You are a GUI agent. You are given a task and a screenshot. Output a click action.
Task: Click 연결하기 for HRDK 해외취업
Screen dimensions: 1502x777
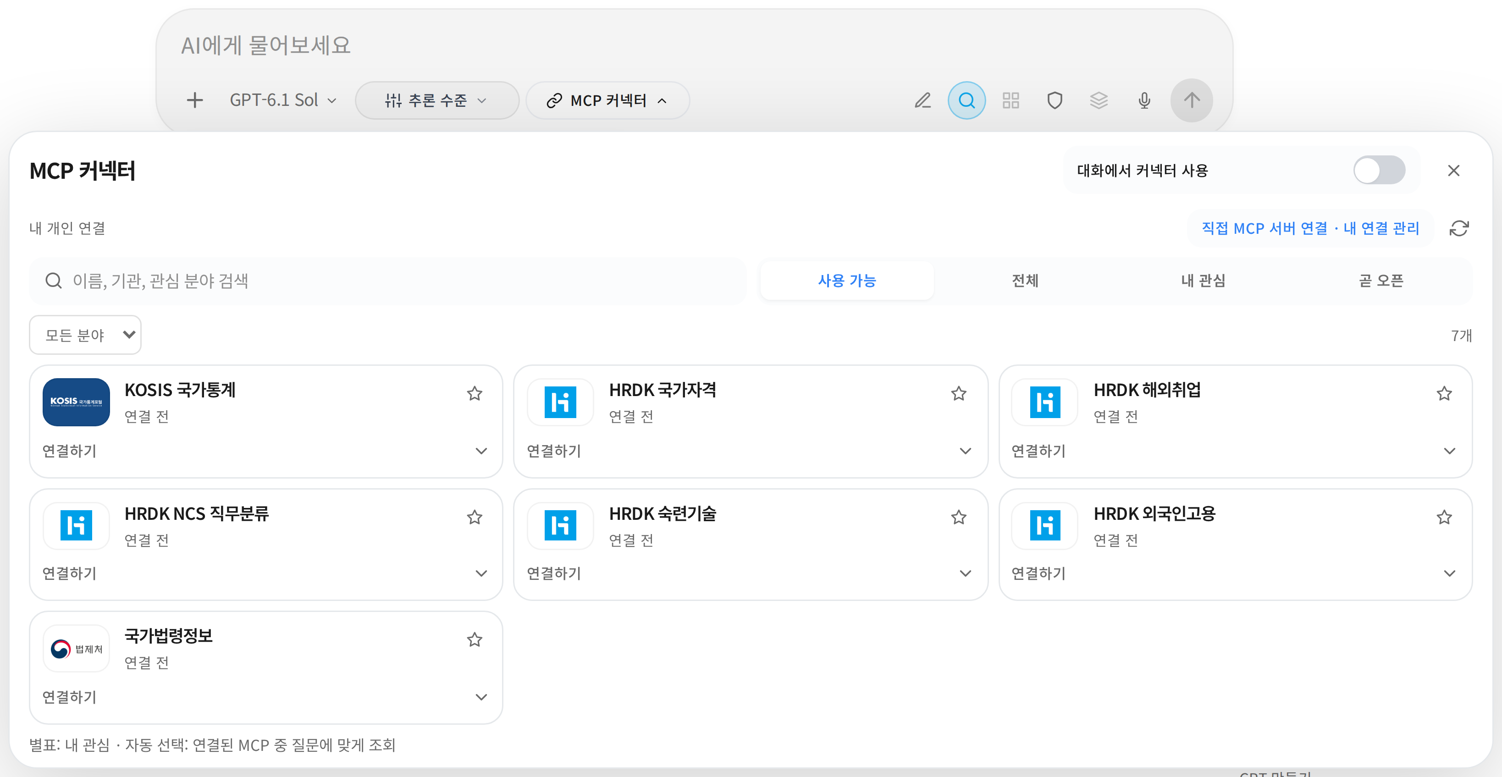click(1038, 451)
